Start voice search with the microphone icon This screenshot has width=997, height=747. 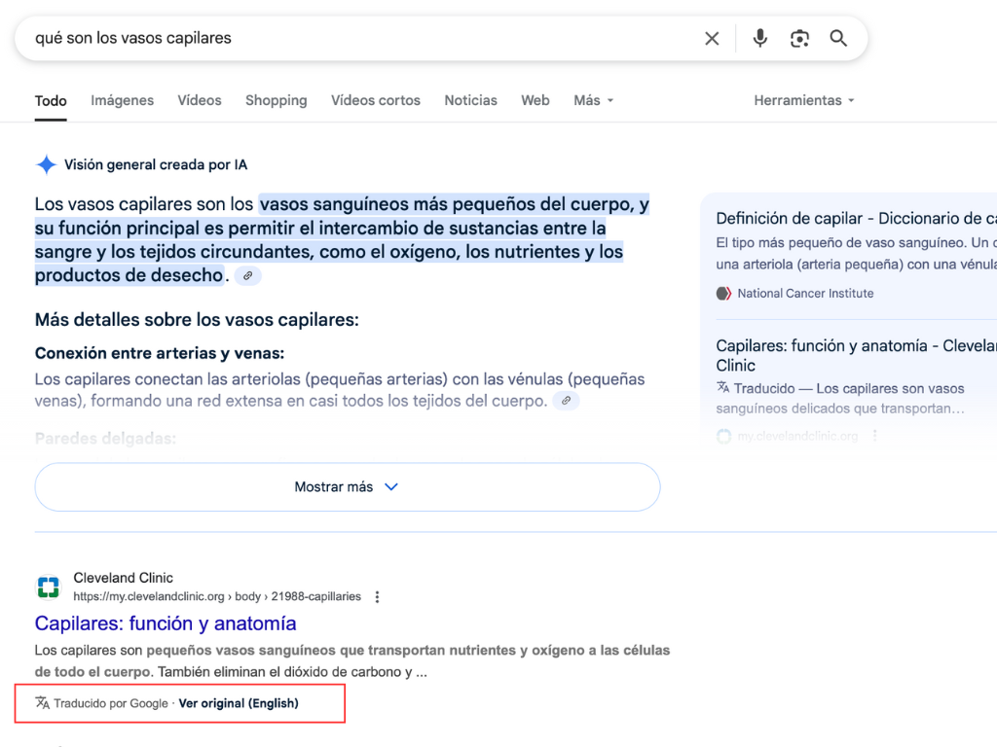[x=759, y=38]
